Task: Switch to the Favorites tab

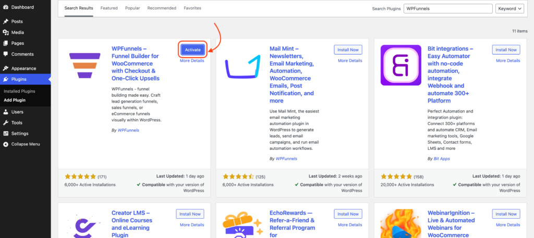Action: 192,8
